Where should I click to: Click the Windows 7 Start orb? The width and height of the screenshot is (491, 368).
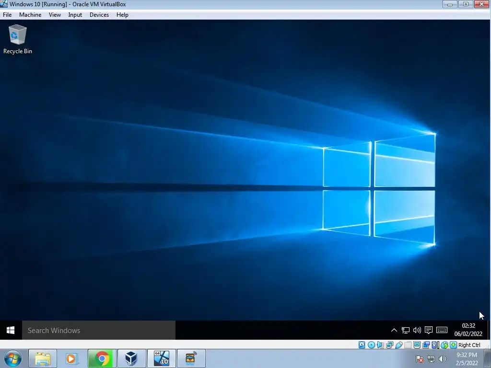pos(13,359)
